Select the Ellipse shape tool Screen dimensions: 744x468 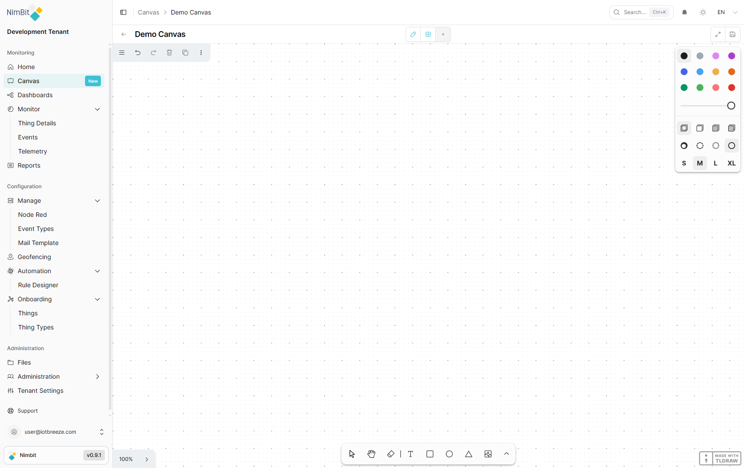click(x=449, y=453)
